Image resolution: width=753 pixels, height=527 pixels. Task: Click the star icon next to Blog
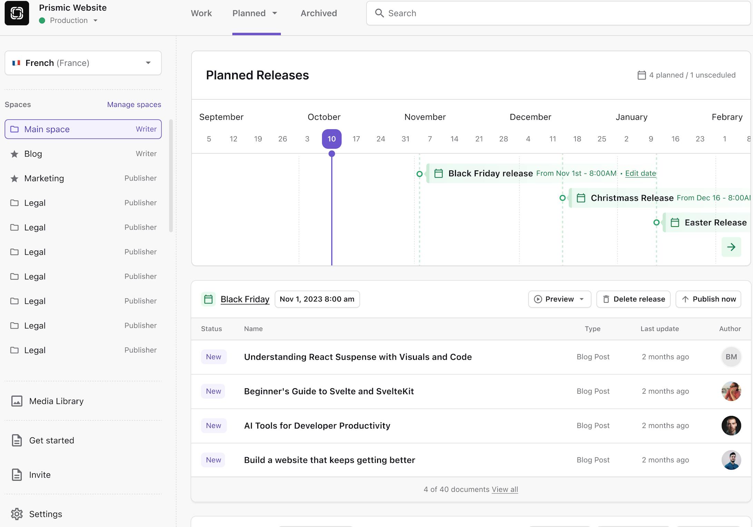14,154
